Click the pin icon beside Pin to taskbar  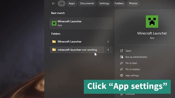point(121,69)
